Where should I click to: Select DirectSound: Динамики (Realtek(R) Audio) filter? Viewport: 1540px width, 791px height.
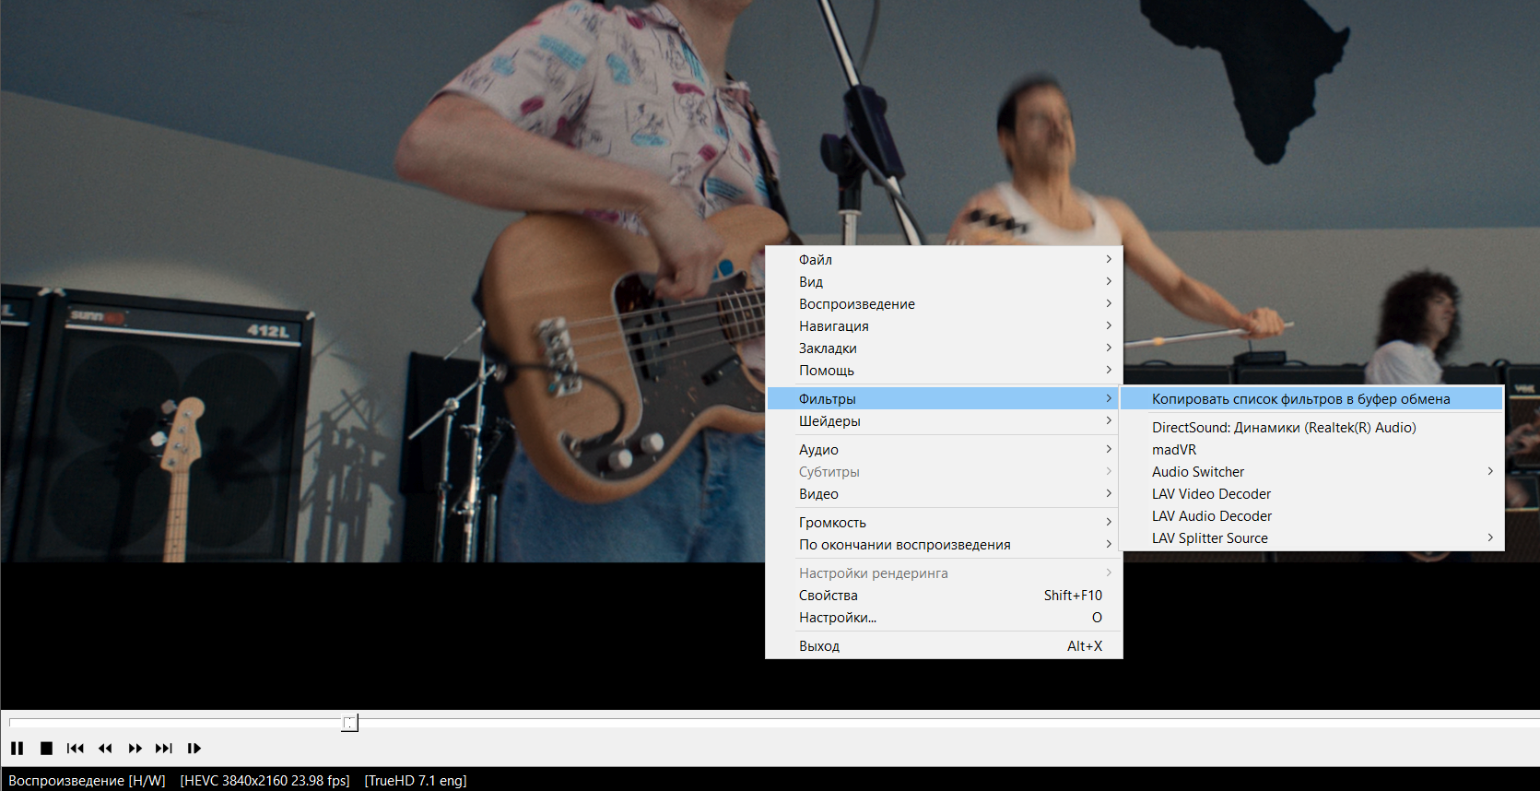(x=1311, y=428)
